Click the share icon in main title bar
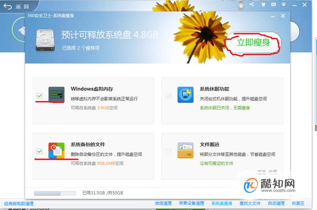The height and width of the screenshot is (210, 317). coord(252,5)
